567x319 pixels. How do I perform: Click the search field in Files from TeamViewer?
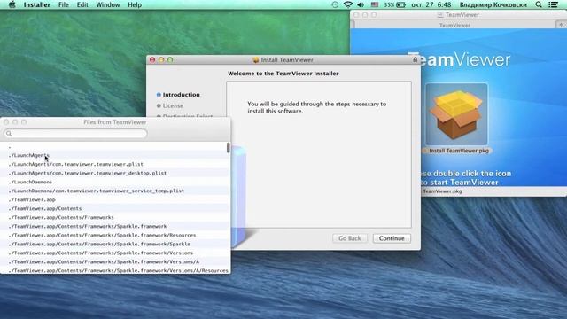[75, 134]
